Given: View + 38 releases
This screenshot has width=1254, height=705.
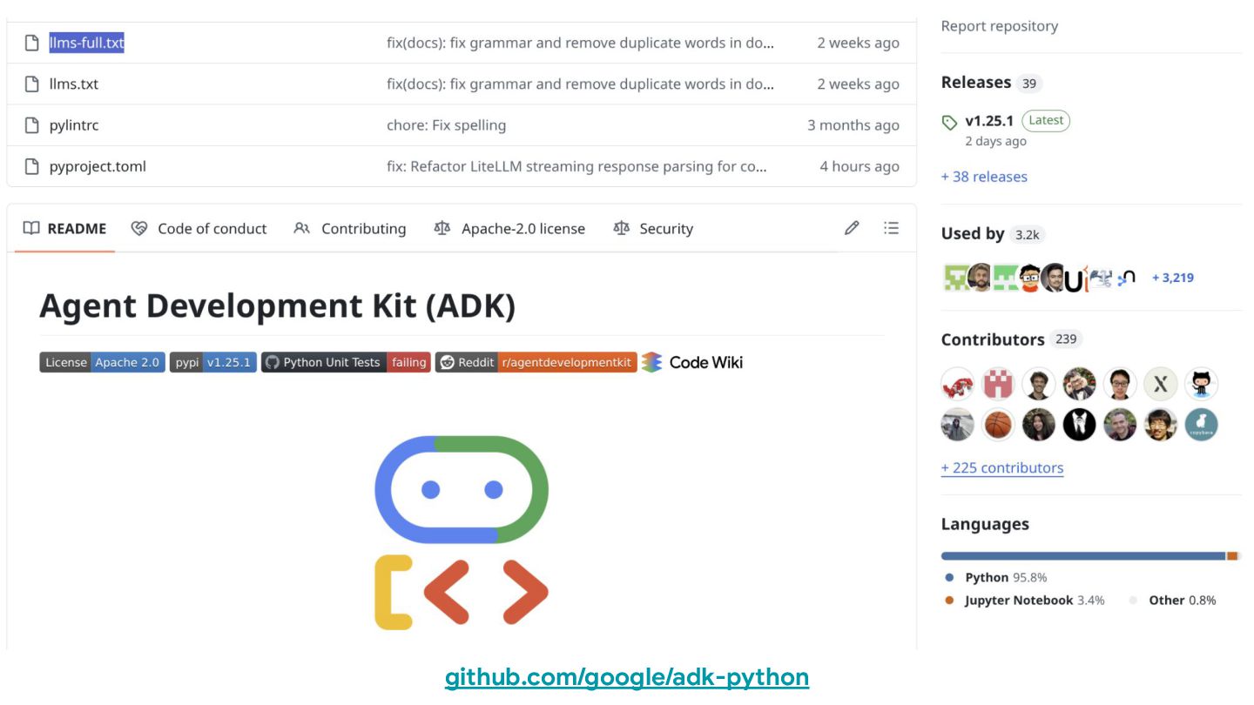Looking at the screenshot, I should 984,177.
